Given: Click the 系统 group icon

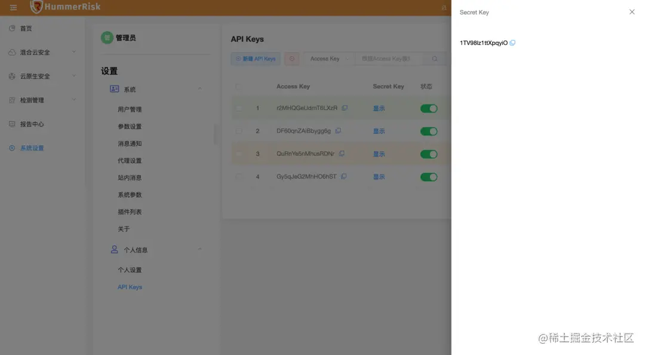Looking at the screenshot, I should pos(114,89).
